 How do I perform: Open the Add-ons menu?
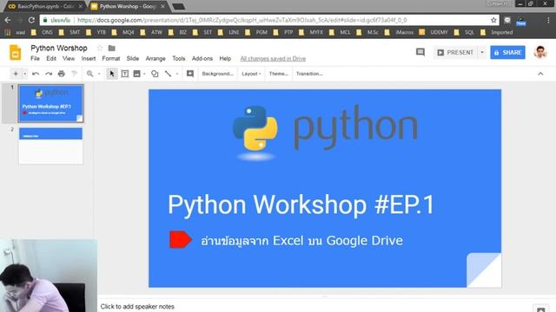click(x=202, y=58)
